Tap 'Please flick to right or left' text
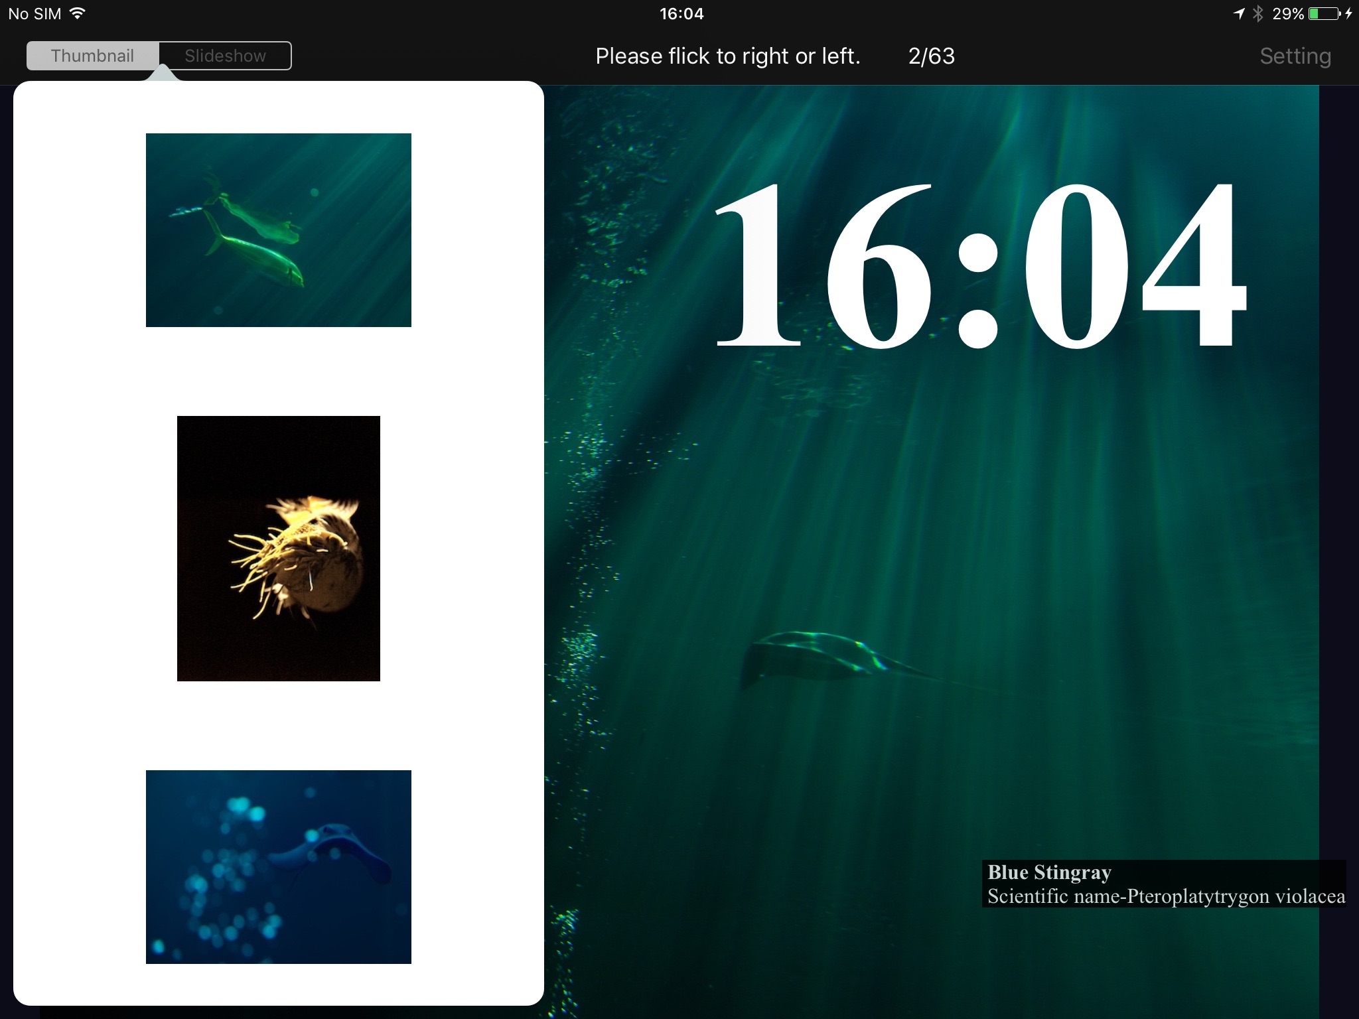Image resolution: width=1359 pixels, height=1019 pixels. click(x=727, y=56)
